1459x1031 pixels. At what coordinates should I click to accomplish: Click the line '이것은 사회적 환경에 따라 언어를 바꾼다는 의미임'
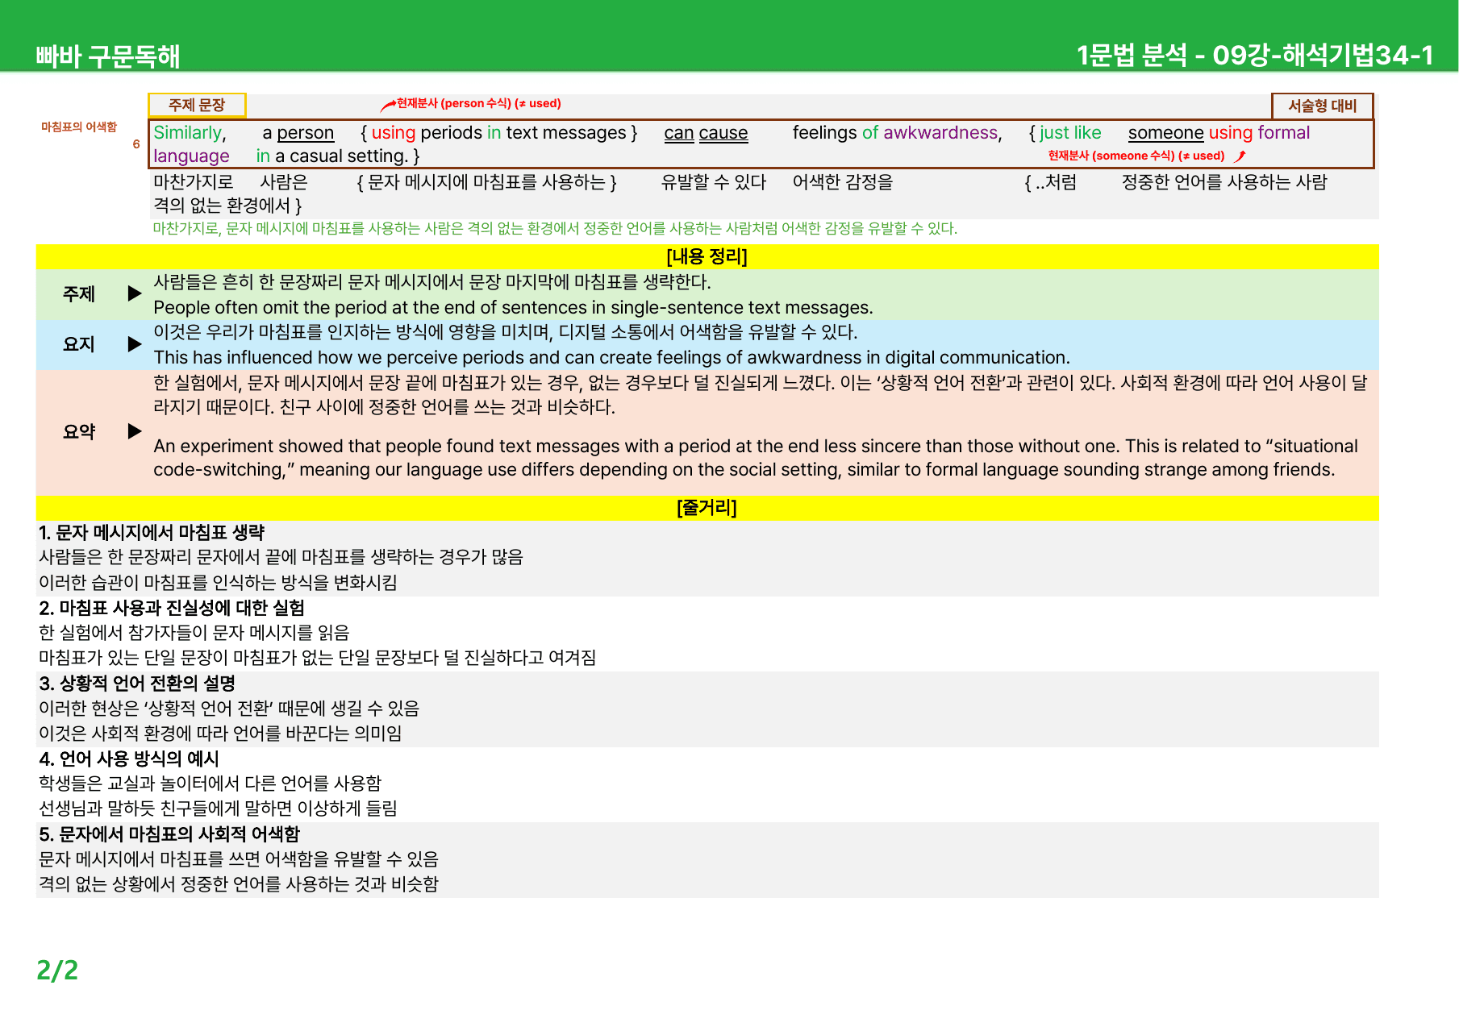pyautogui.click(x=221, y=734)
